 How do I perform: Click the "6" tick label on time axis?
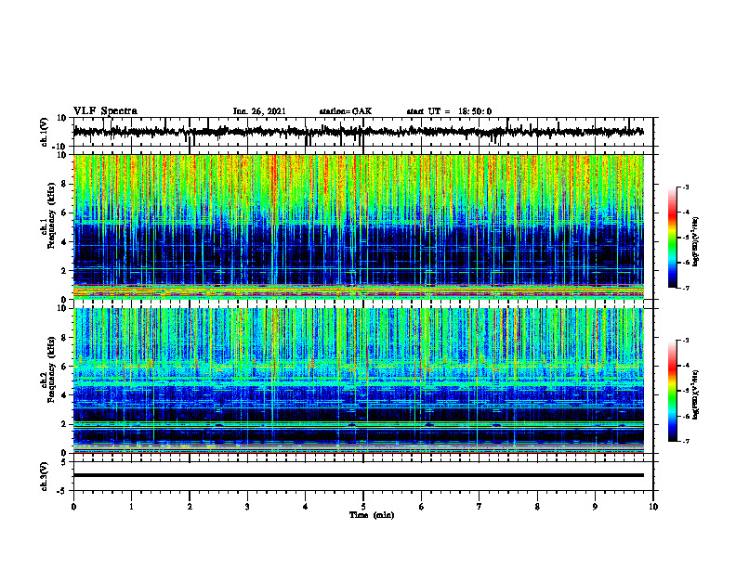[x=422, y=507]
